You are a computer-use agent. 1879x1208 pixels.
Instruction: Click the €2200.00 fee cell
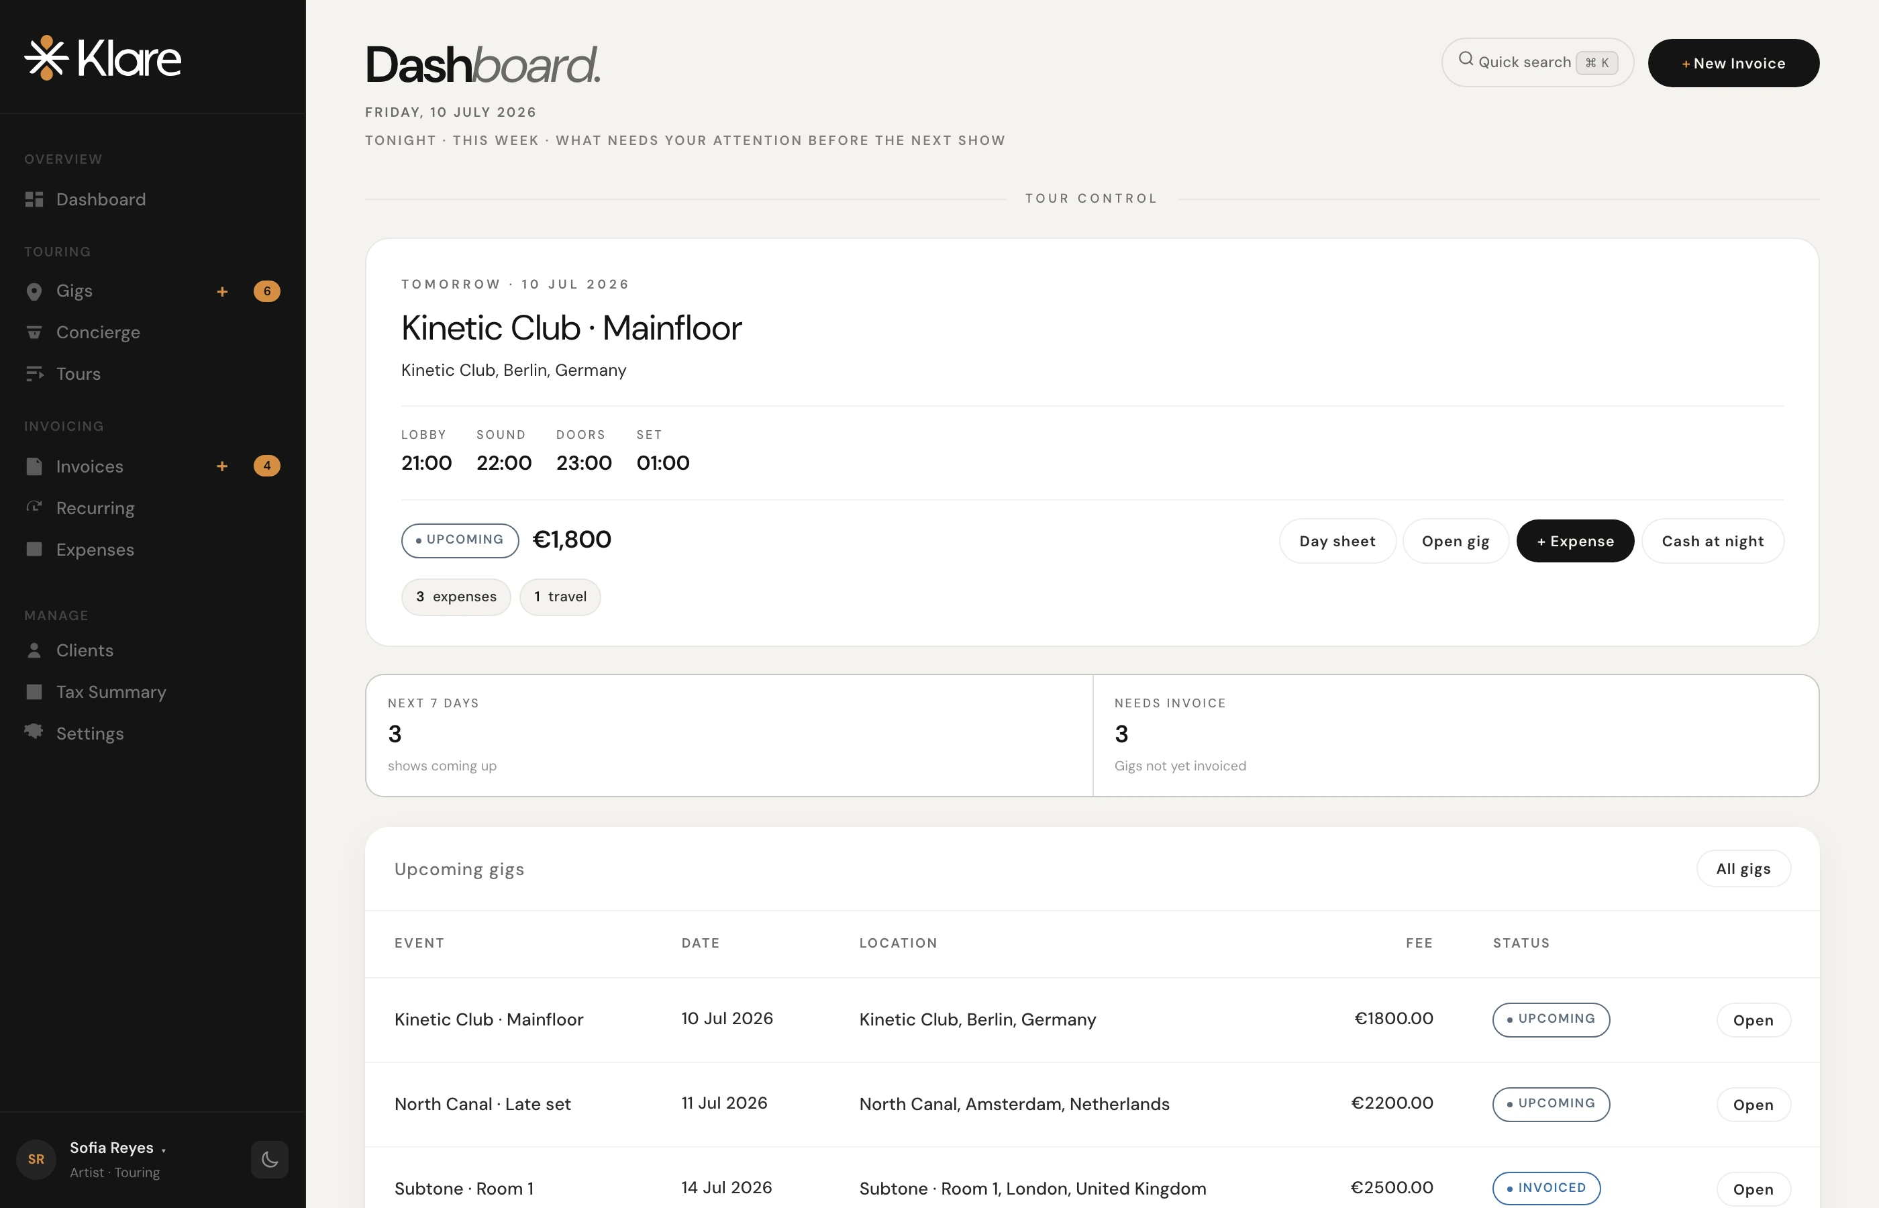click(x=1391, y=1103)
